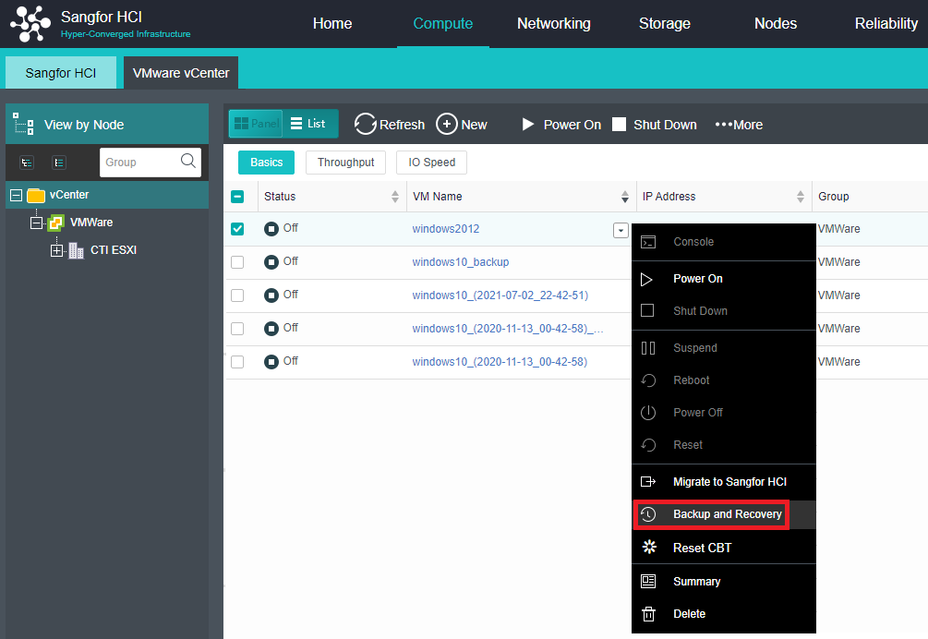Click the Summary icon in context menu

coord(648,582)
